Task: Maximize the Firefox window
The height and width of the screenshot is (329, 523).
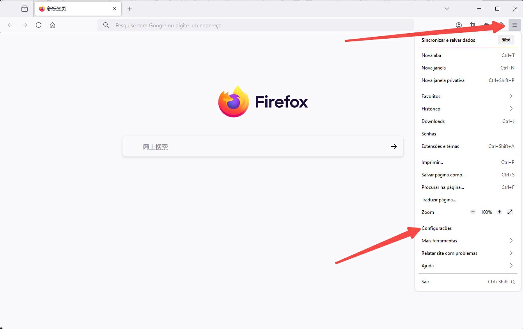Action: 497,9
